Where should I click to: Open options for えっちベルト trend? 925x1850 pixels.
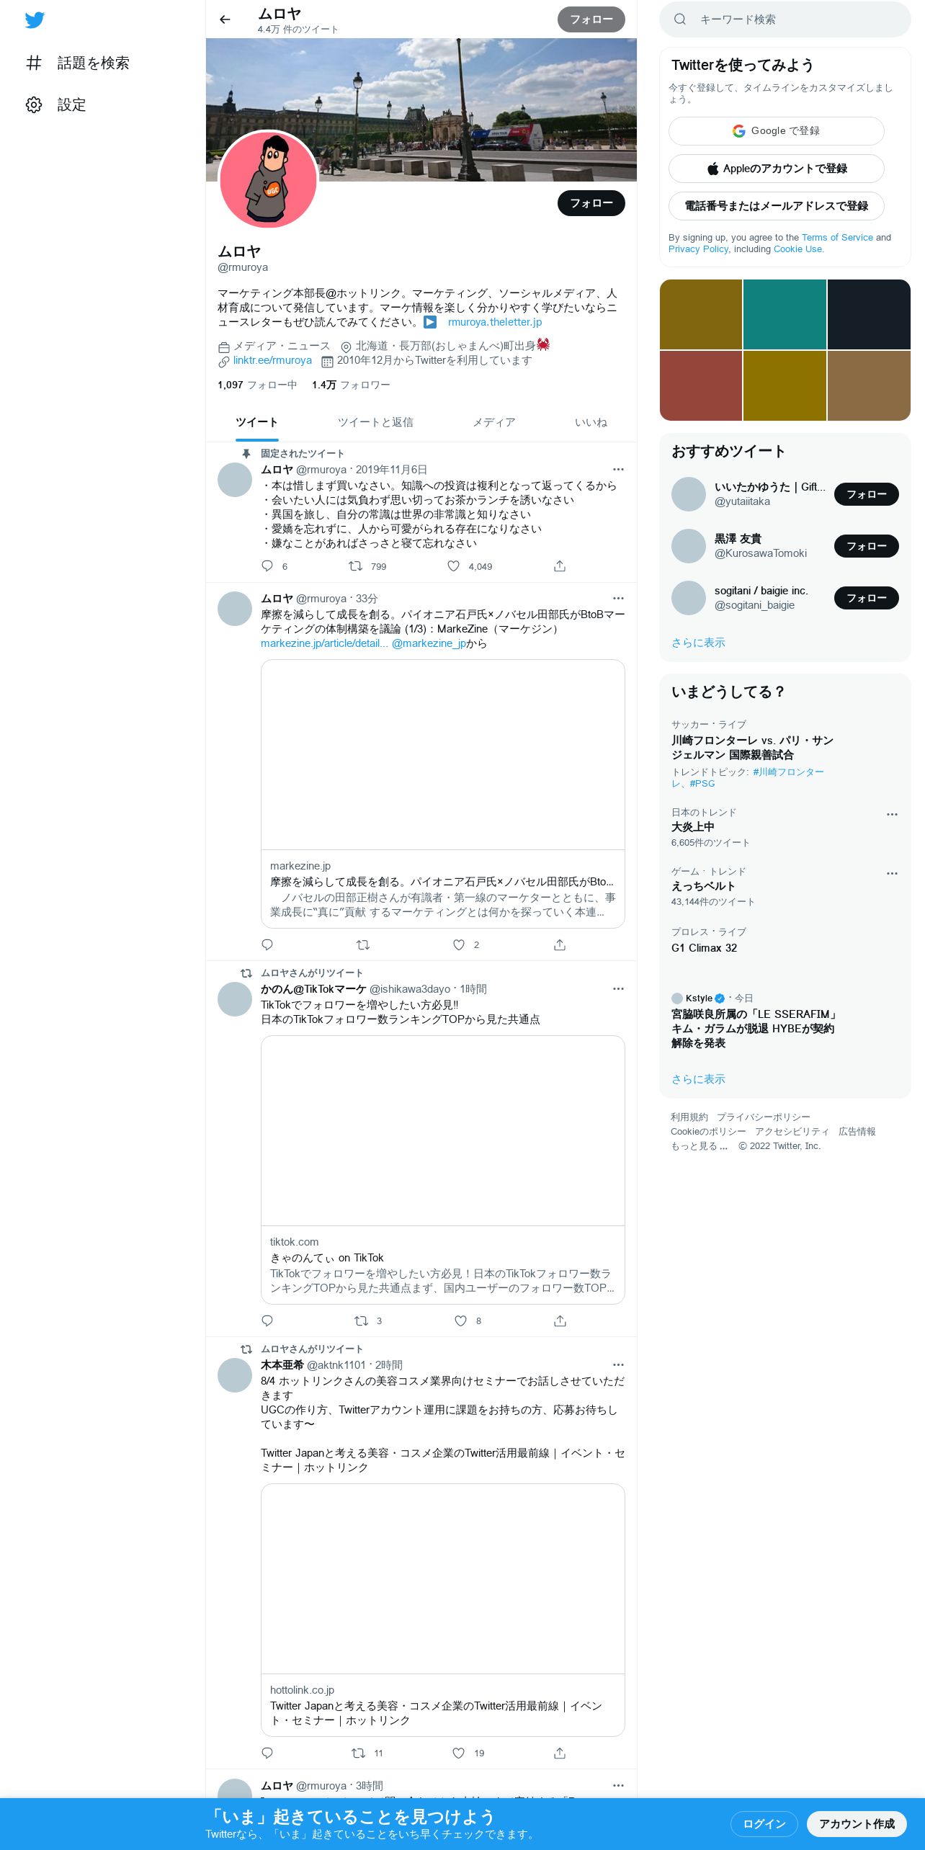(892, 873)
